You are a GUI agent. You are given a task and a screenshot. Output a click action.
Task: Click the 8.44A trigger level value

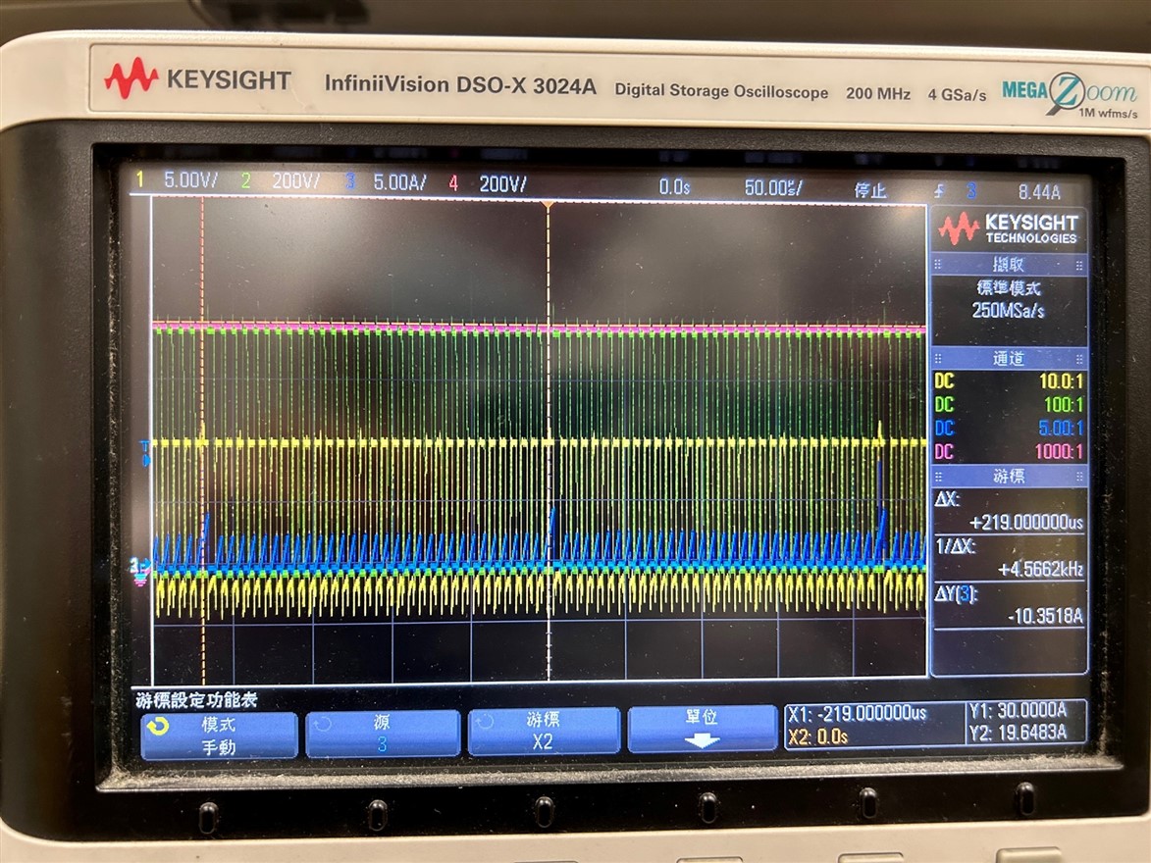[1039, 192]
